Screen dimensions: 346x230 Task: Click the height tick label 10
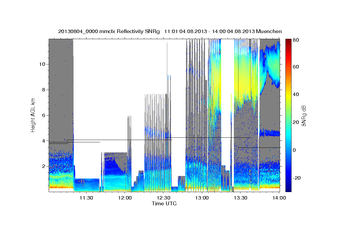(x=42, y=64)
